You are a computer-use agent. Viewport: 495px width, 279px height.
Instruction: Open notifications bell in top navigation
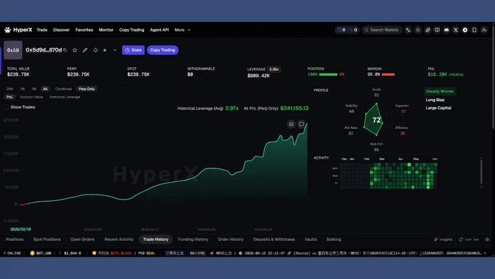click(418, 30)
